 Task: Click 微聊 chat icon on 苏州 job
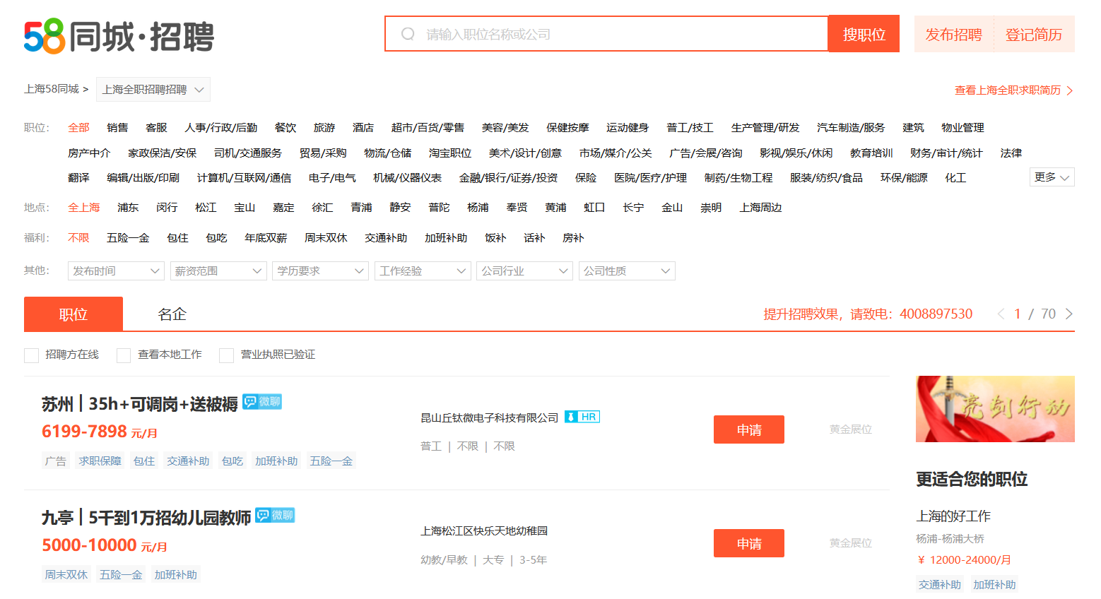coord(262,402)
